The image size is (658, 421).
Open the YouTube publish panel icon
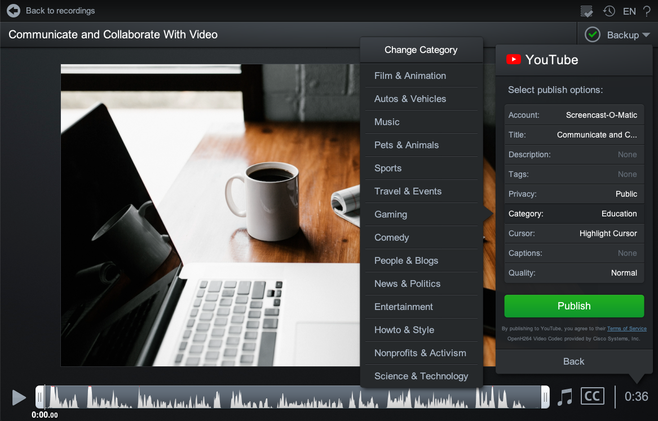click(x=513, y=59)
